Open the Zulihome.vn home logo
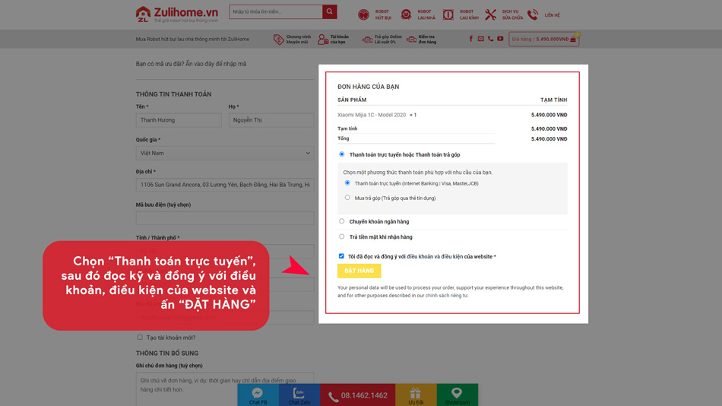 pos(177,14)
